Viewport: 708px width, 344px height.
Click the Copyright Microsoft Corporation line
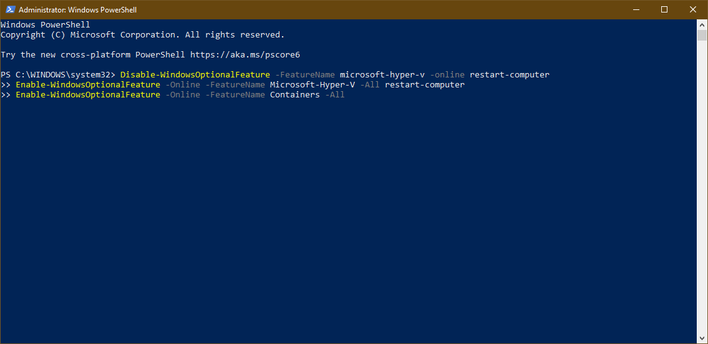tap(143, 35)
